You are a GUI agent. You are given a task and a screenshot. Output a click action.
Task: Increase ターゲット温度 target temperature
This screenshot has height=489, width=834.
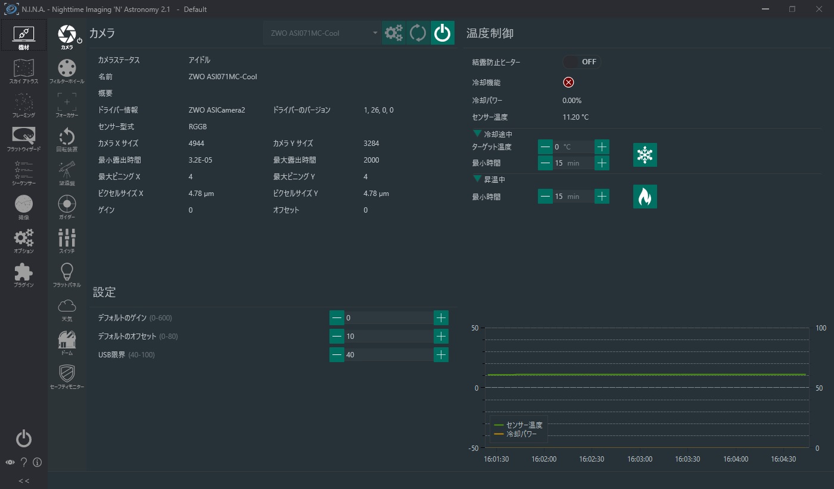602,147
